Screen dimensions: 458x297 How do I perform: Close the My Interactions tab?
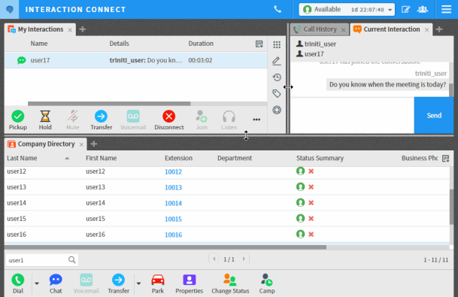pos(70,30)
